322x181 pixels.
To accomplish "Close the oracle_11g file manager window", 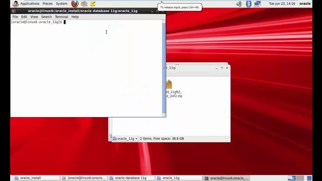I will pos(227,68).
